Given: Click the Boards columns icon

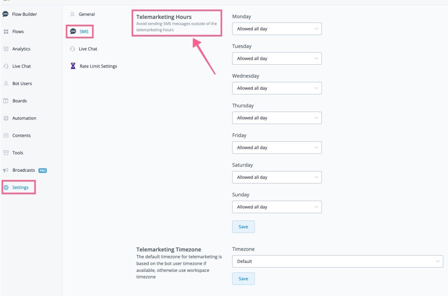Looking at the screenshot, I should click(x=6, y=101).
